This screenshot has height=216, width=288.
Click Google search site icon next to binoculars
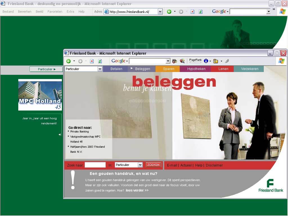(182, 61)
